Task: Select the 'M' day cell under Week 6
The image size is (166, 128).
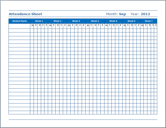Action: pos(124,26)
